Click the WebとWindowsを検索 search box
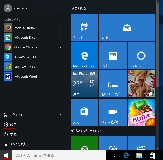Screen dimensions: 163x160 (x=59, y=155)
